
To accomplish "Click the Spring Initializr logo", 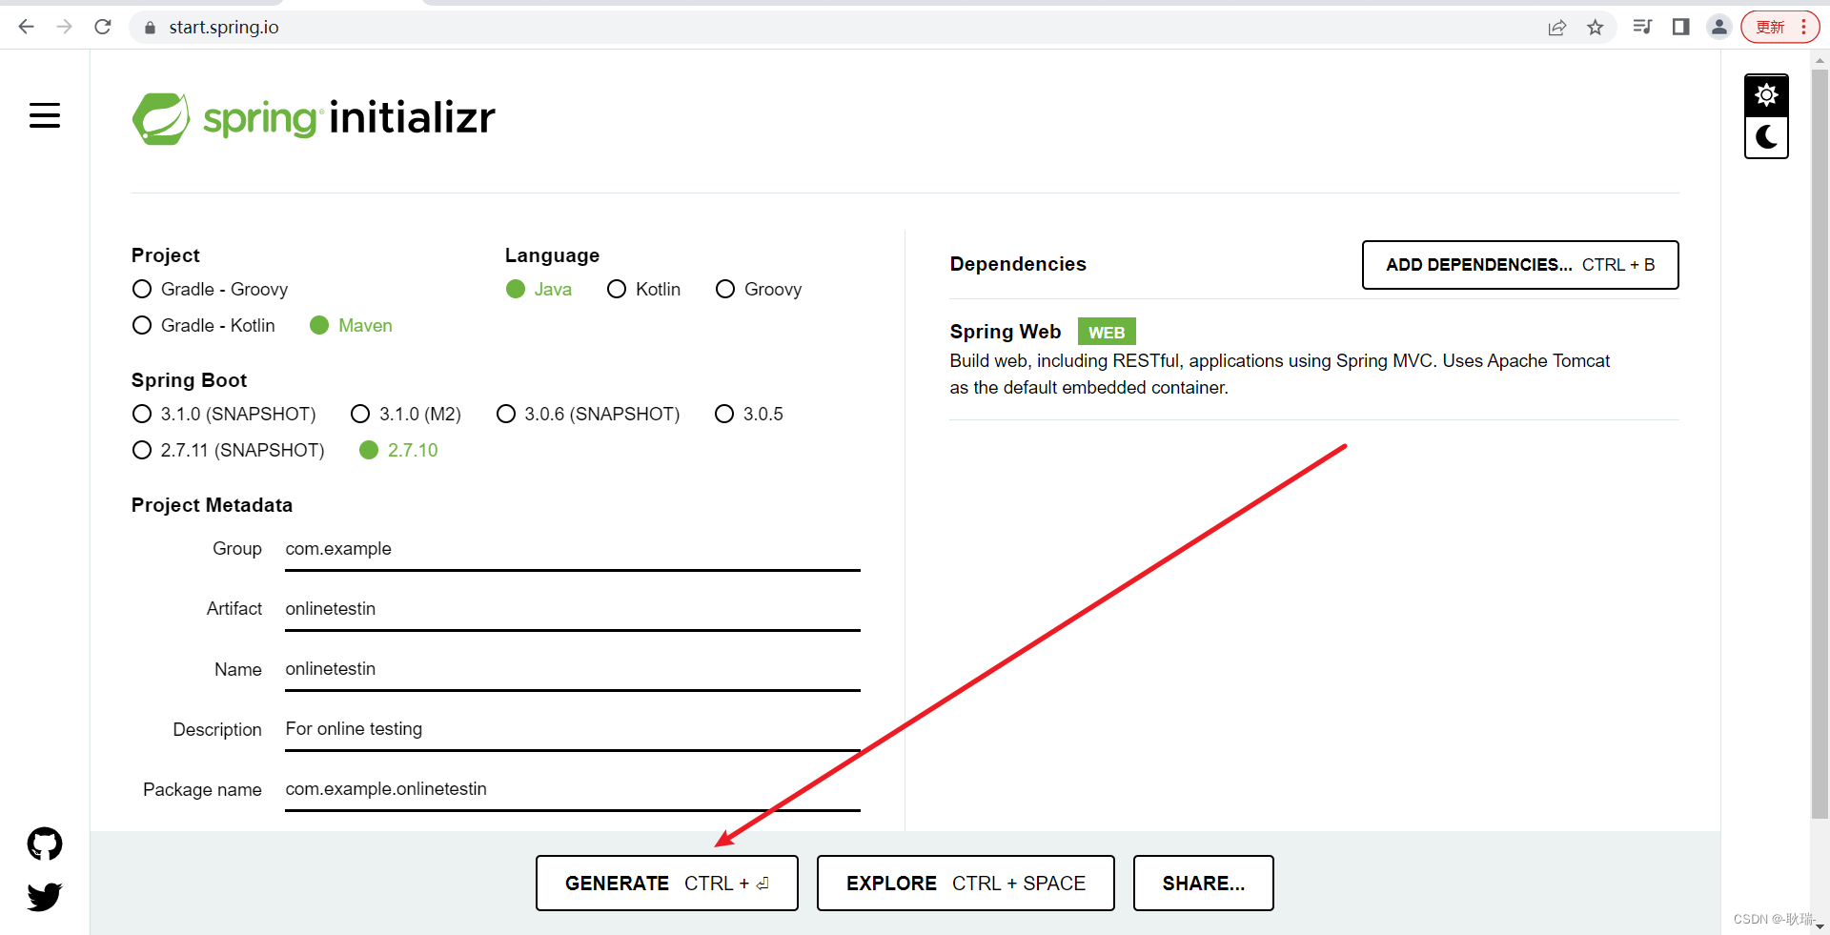I will (x=314, y=118).
